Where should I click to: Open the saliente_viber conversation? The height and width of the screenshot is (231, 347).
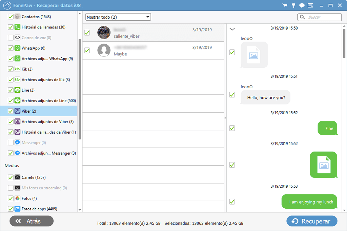tap(154, 33)
